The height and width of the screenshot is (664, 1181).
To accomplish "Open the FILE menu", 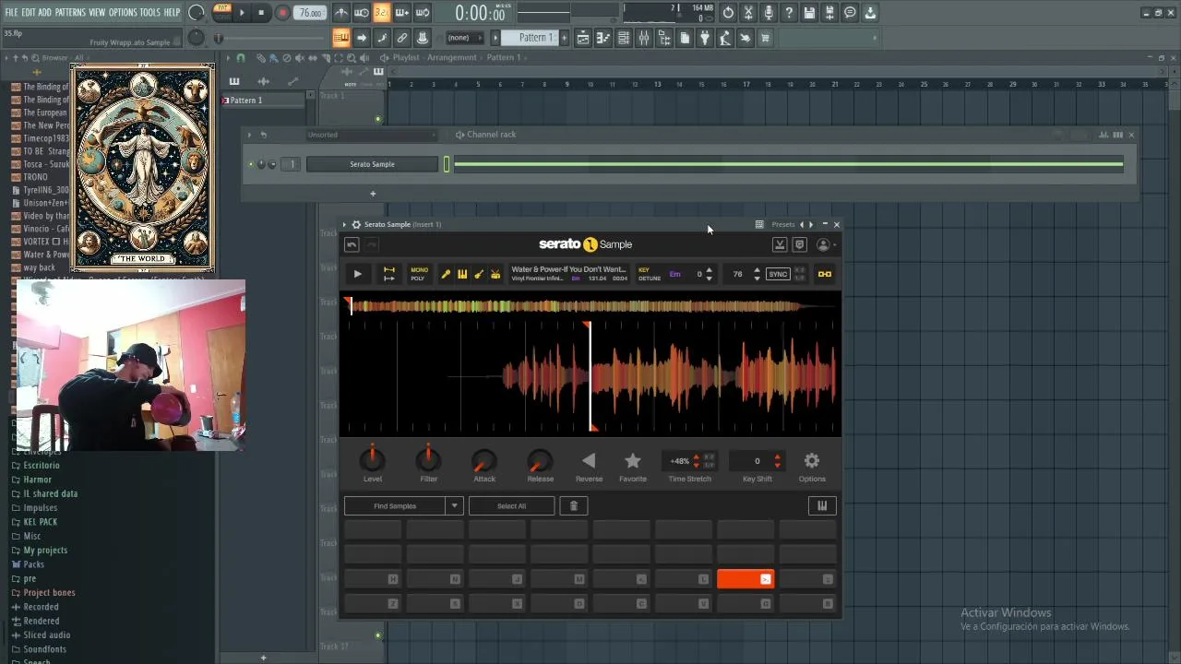I will 11,12.
